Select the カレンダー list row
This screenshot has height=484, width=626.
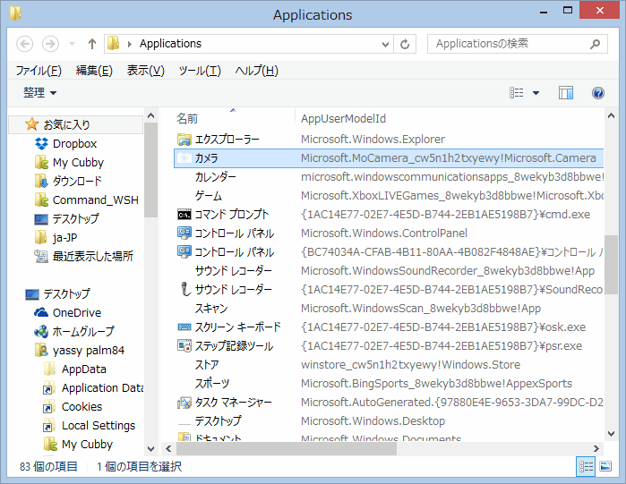(389, 177)
